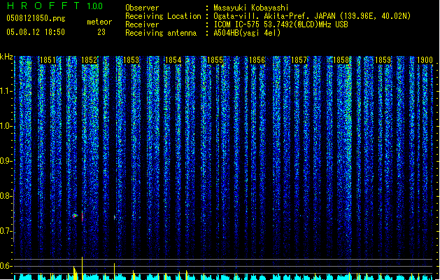Click observer name Masayuki Kobayashi
This screenshot has height=280, width=440.
click(x=251, y=8)
